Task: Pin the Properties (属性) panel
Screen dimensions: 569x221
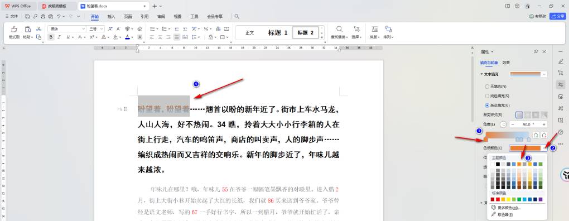Action: point(536,52)
